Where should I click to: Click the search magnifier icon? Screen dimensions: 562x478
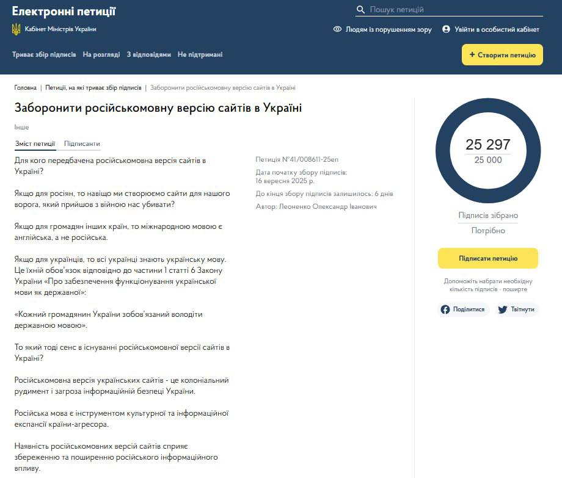361,10
